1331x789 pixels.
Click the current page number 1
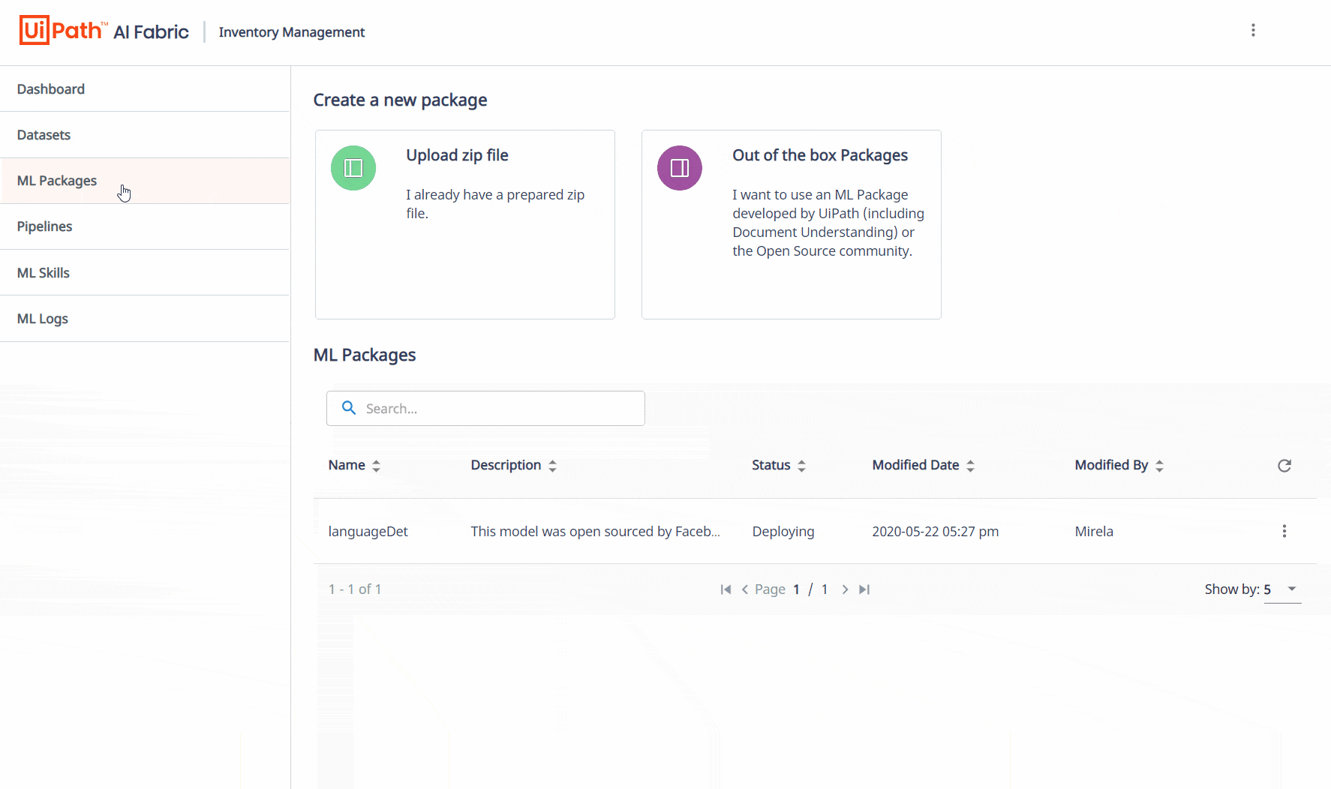796,589
